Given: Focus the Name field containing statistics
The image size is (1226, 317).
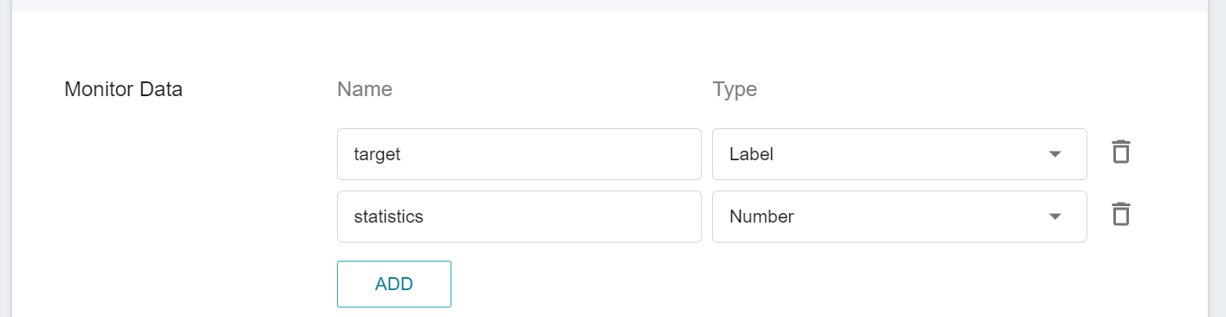Looking at the screenshot, I should point(519,217).
